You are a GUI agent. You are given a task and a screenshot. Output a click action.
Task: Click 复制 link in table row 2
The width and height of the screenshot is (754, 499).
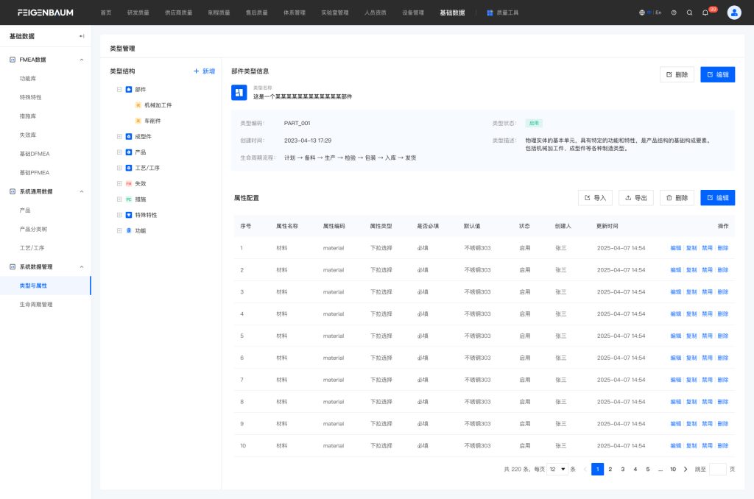(x=691, y=270)
